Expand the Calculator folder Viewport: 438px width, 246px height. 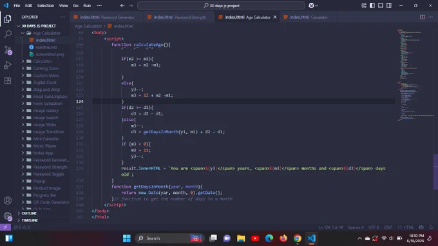(x=43, y=61)
